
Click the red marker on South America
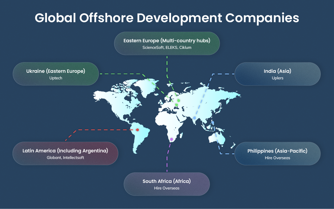(x=137, y=129)
